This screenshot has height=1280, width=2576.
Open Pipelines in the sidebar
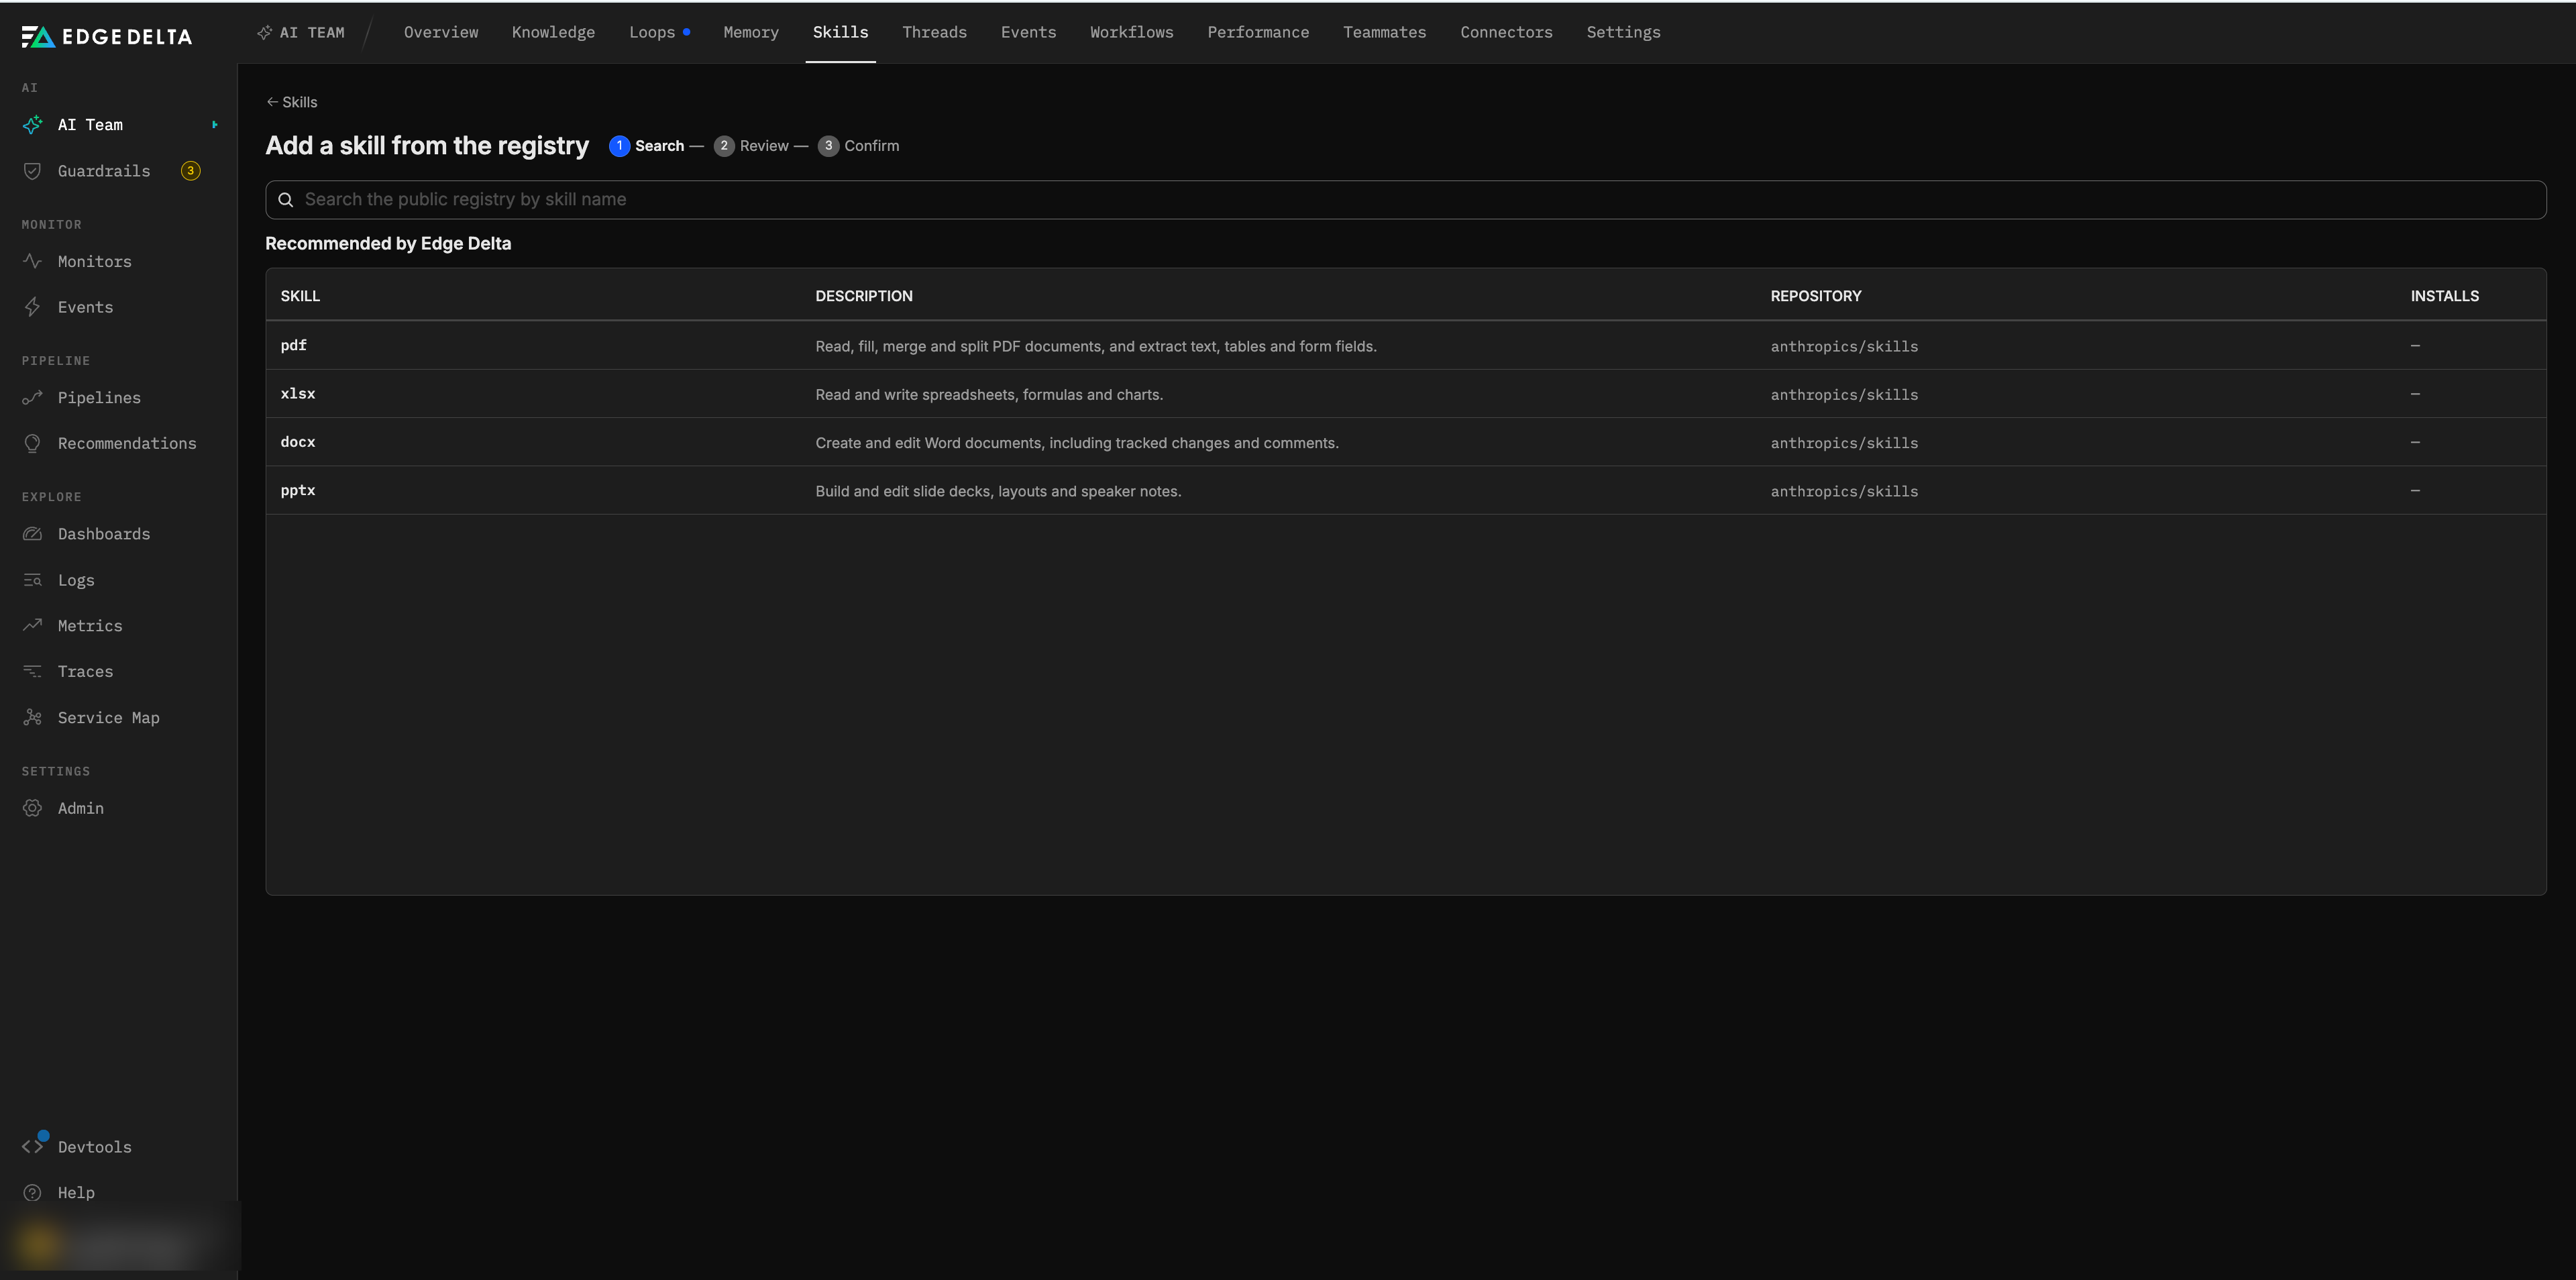tap(99, 398)
